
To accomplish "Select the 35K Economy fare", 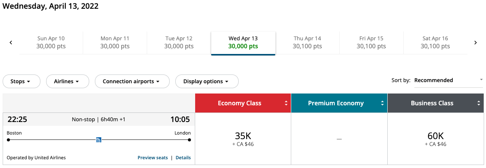I will [x=243, y=139].
